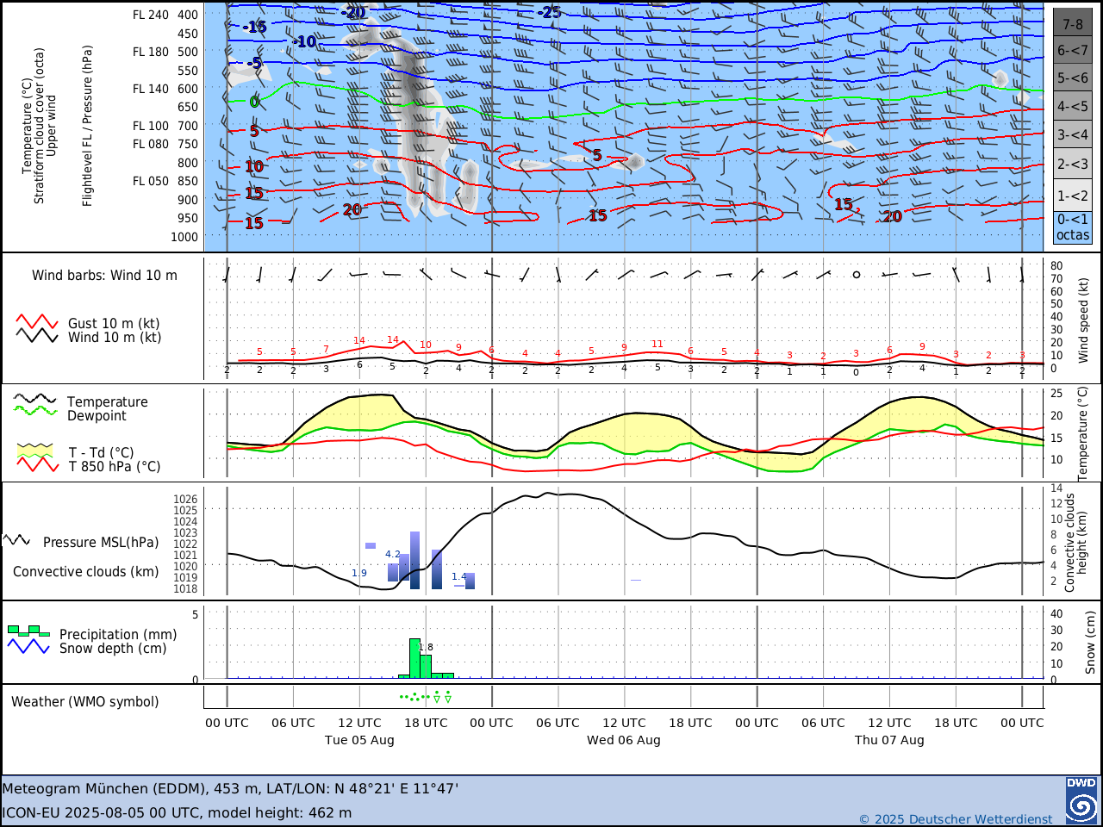This screenshot has width=1103, height=827.
Task: Click the Dewpoint legend label
Action: point(97,416)
